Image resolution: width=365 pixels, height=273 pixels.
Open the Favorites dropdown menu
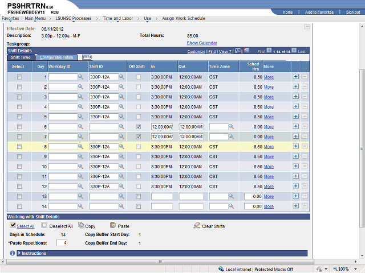(10, 19)
